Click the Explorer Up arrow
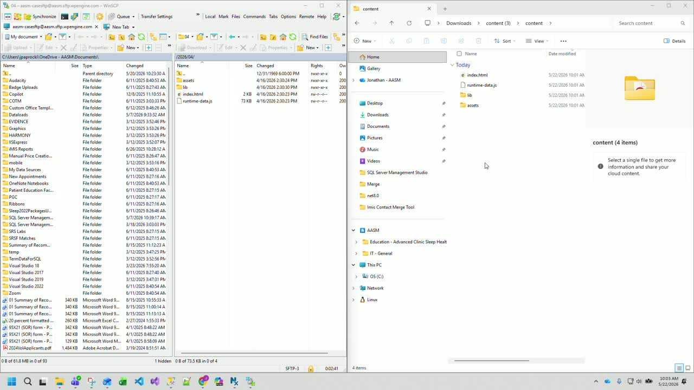 (x=391, y=23)
